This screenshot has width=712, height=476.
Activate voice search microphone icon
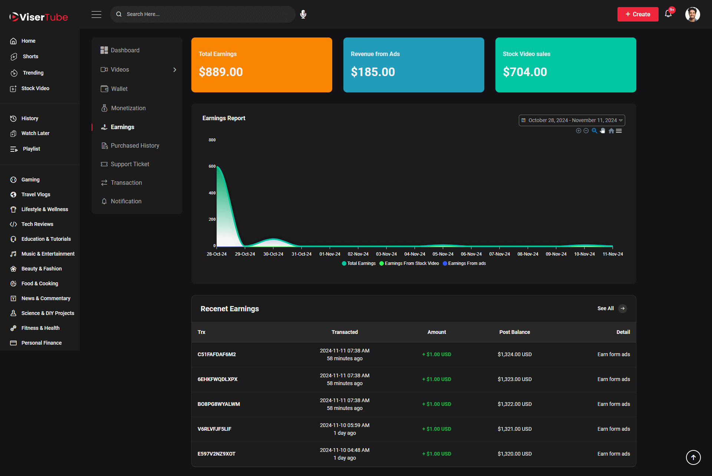[303, 14]
